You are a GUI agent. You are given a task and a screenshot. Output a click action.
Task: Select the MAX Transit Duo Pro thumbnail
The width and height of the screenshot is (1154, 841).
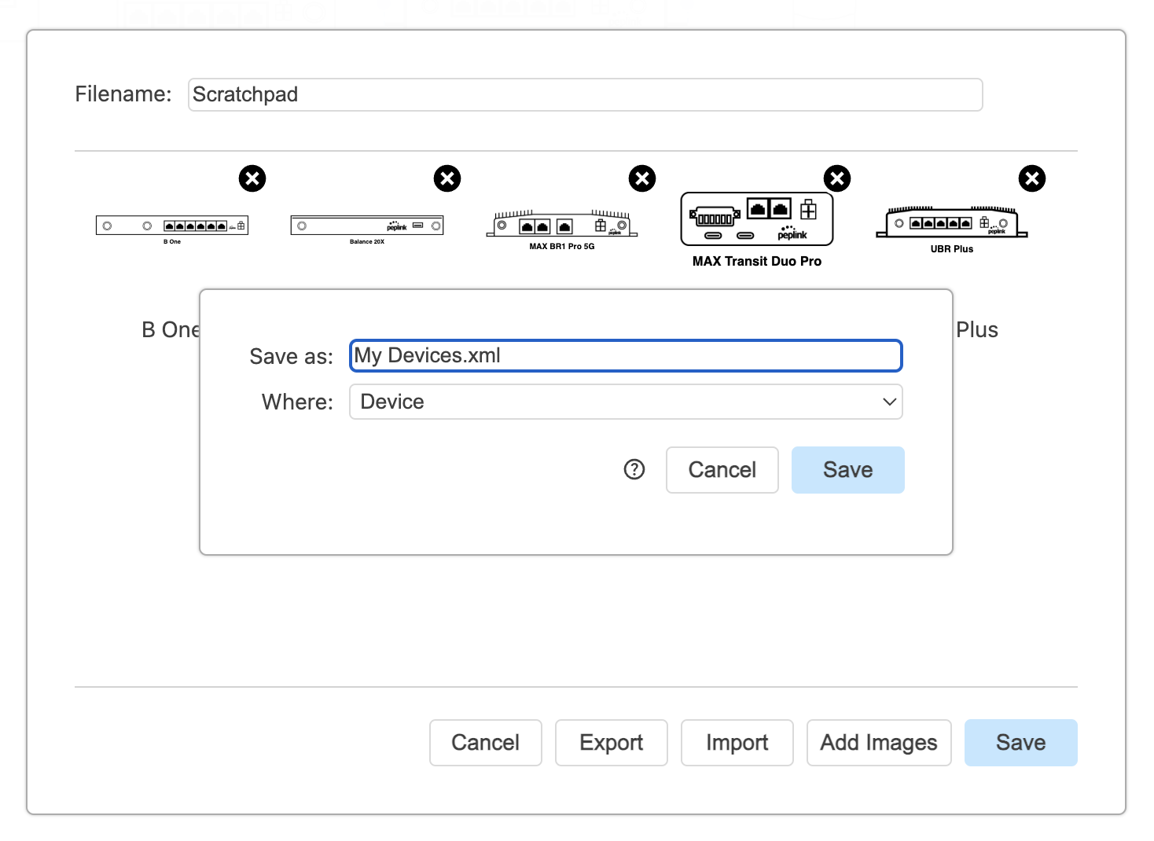tap(757, 230)
